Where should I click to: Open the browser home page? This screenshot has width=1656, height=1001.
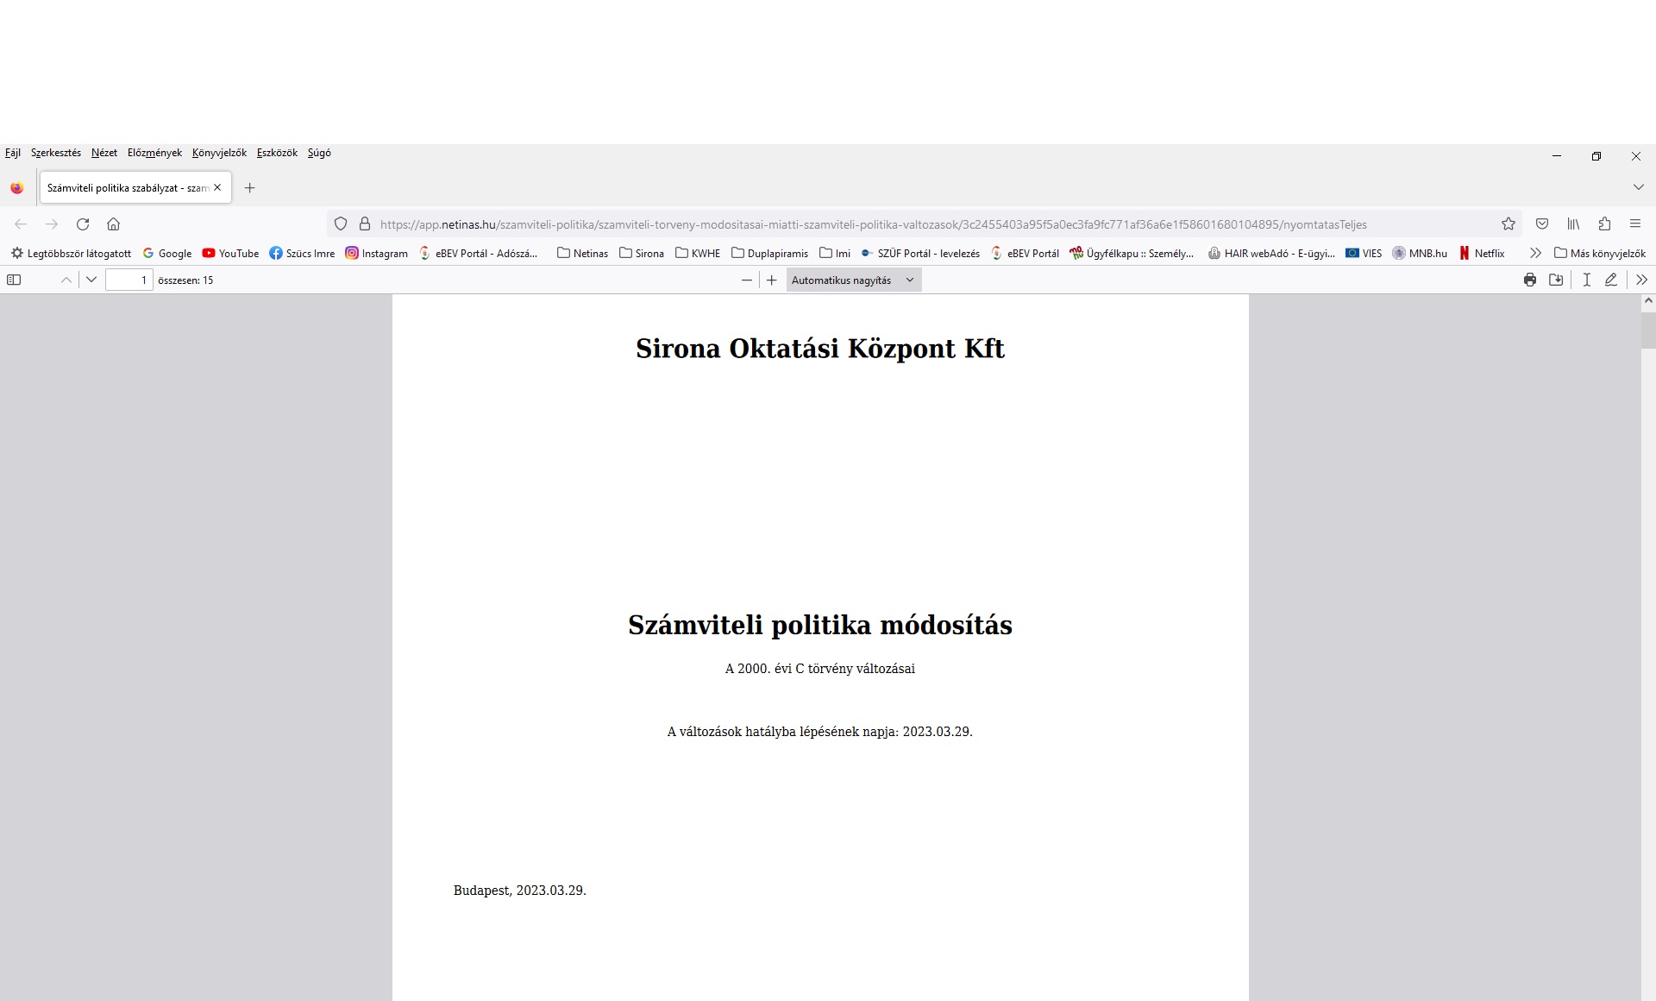click(113, 224)
